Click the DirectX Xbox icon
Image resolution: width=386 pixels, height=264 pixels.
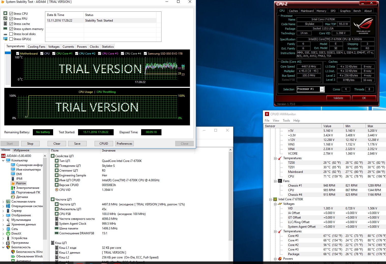pos(8,234)
